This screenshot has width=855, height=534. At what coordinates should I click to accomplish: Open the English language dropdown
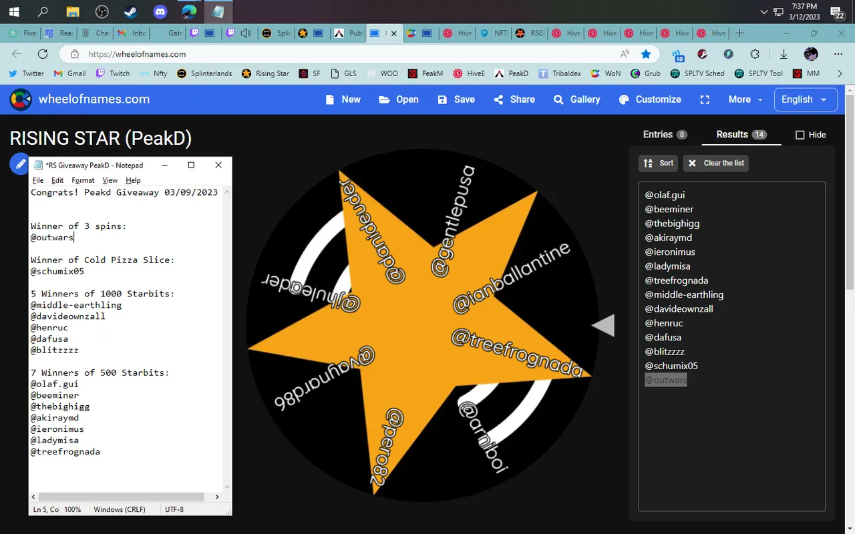[805, 99]
